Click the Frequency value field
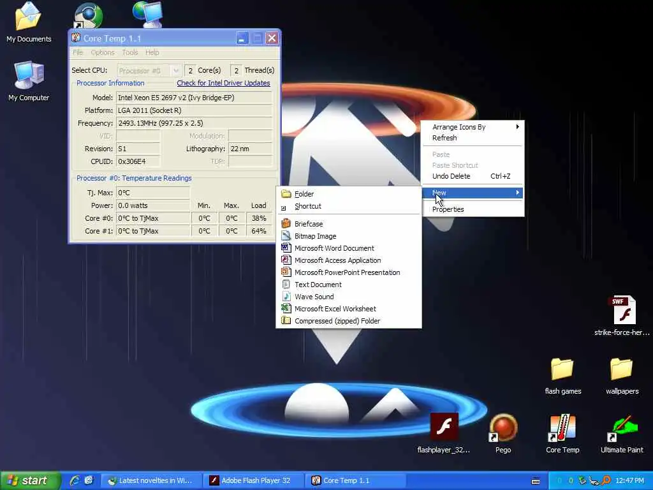This screenshot has width=653, height=490. click(x=194, y=123)
